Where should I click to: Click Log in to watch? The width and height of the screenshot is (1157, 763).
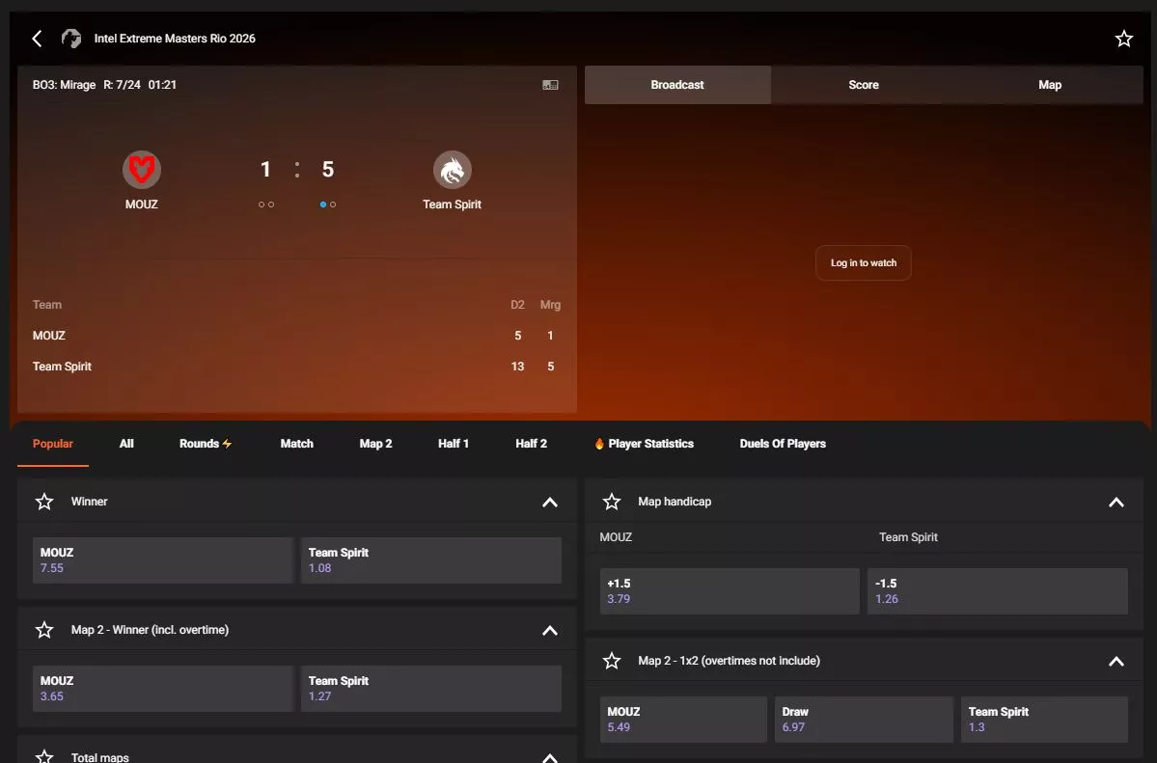[864, 262]
